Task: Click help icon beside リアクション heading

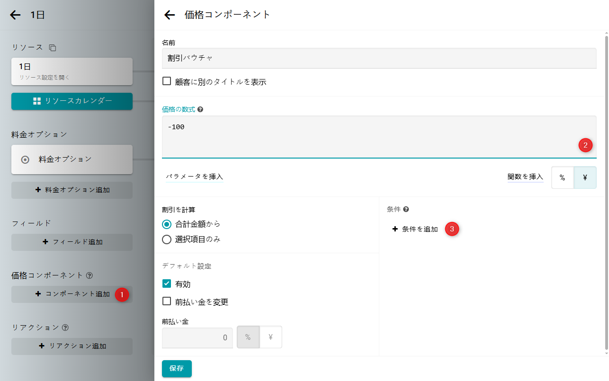Action: tap(65, 328)
